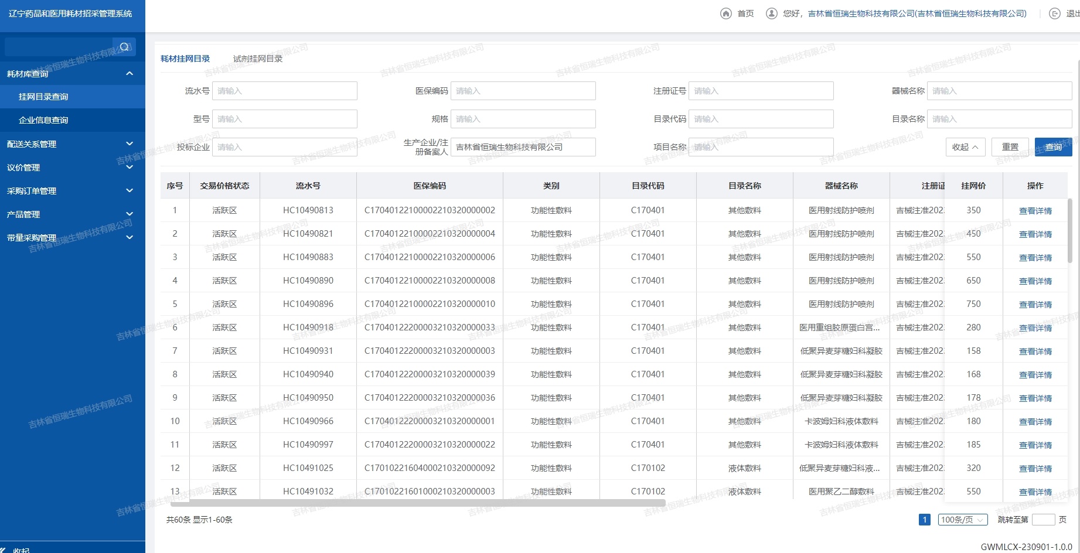Focus the 流水号 input field
The height and width of the screenshot is (553, 1080).
(x=285, y=91)
